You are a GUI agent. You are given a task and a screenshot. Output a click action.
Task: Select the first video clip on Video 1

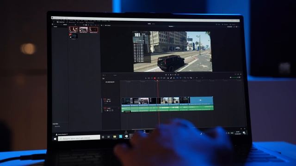pos(126,101)
